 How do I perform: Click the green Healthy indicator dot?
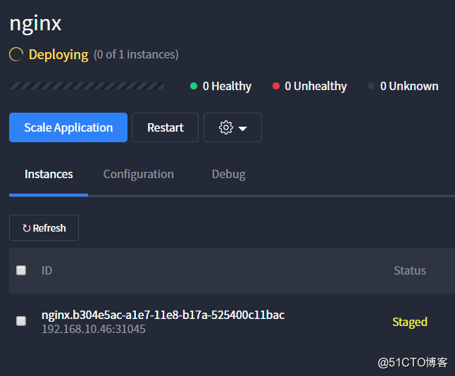point(194,86)
